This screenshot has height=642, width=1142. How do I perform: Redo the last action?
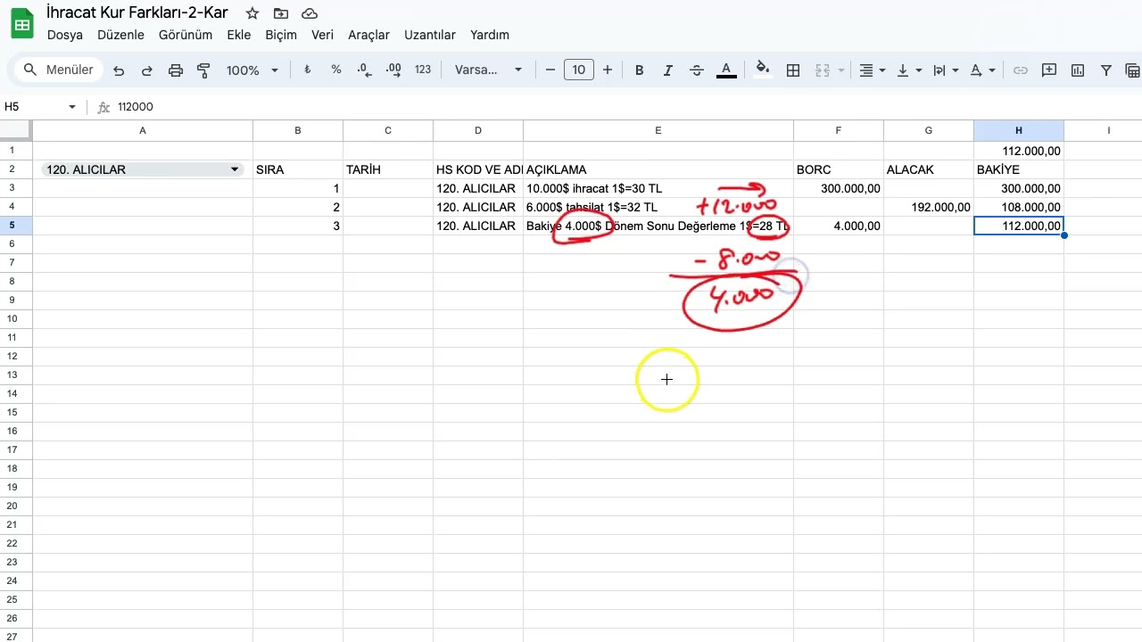(x=147, y=70)
